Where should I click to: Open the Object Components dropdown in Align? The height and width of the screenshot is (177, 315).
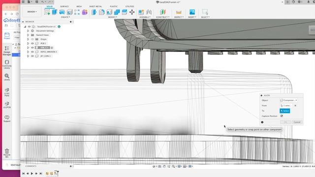coord(288,100)
